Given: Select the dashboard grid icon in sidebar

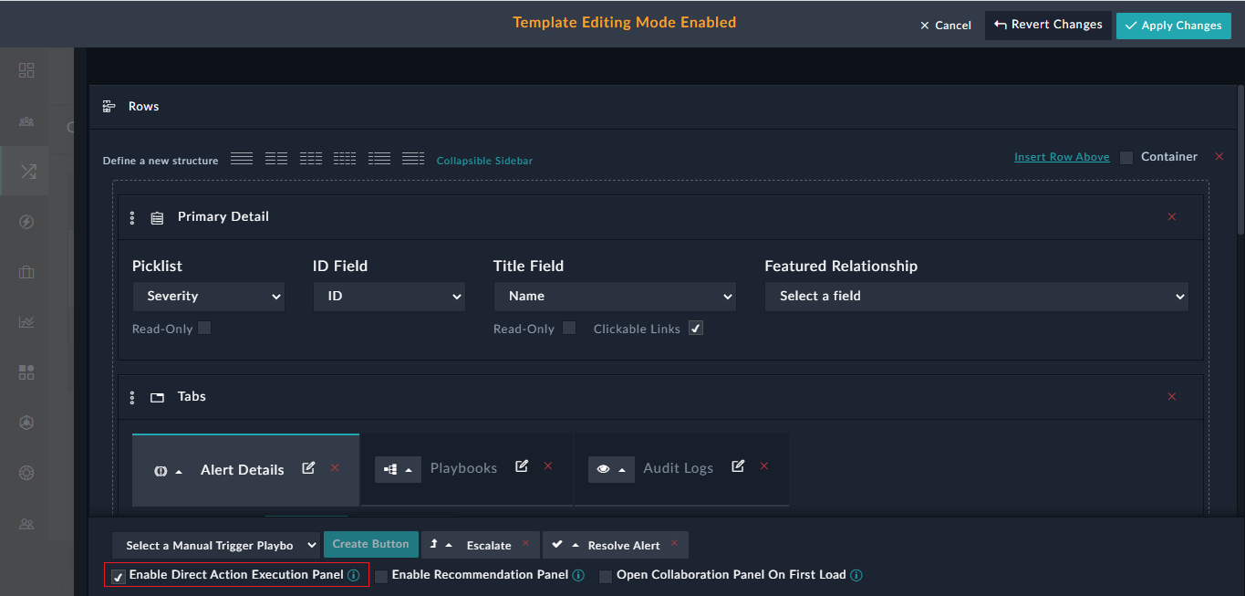Looking at the screenshot, I should tap(26, 70).
